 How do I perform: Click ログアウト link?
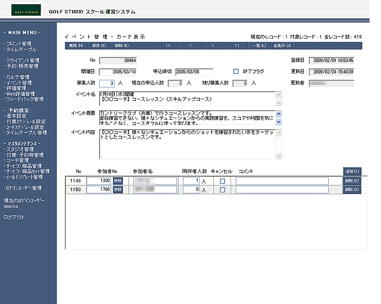coord(14,217)
